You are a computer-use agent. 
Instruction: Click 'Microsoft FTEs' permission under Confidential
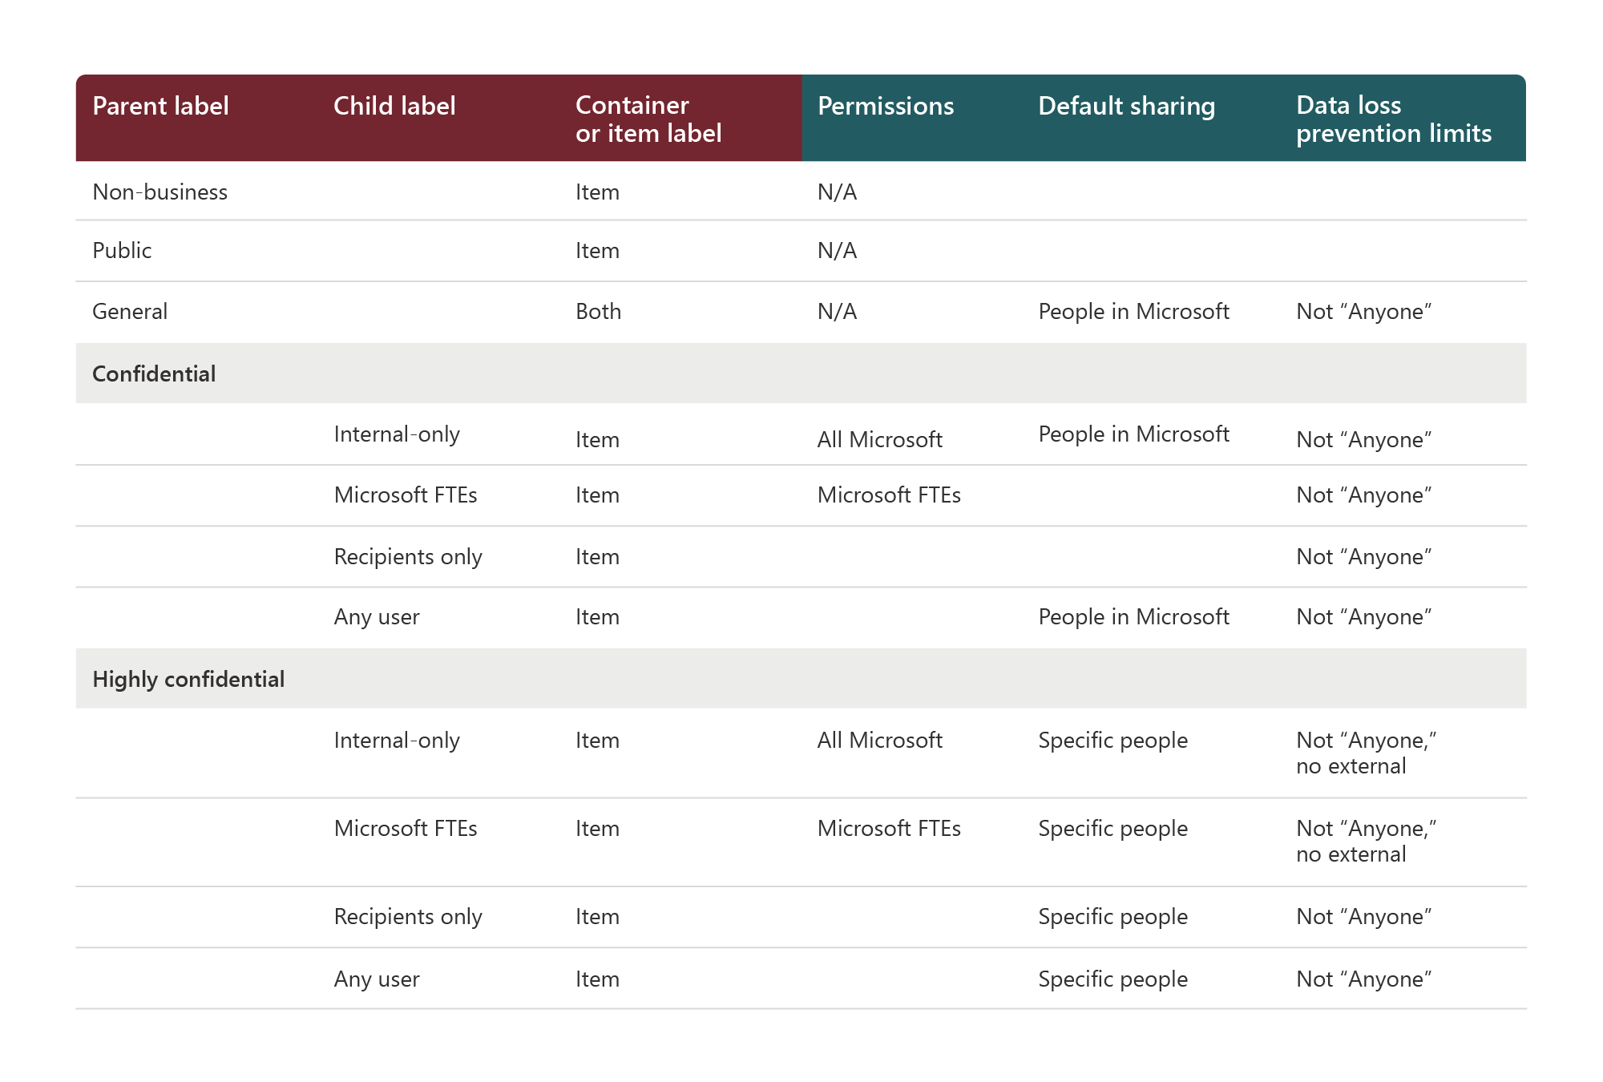coord(889,495)
